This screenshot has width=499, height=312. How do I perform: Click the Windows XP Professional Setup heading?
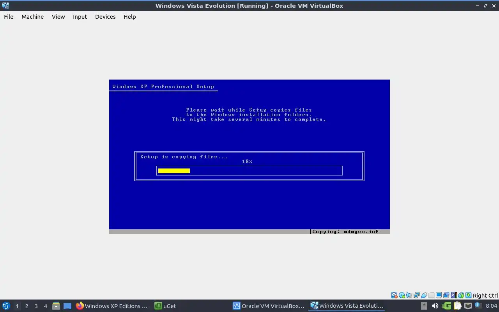click(x=163, y=87)
